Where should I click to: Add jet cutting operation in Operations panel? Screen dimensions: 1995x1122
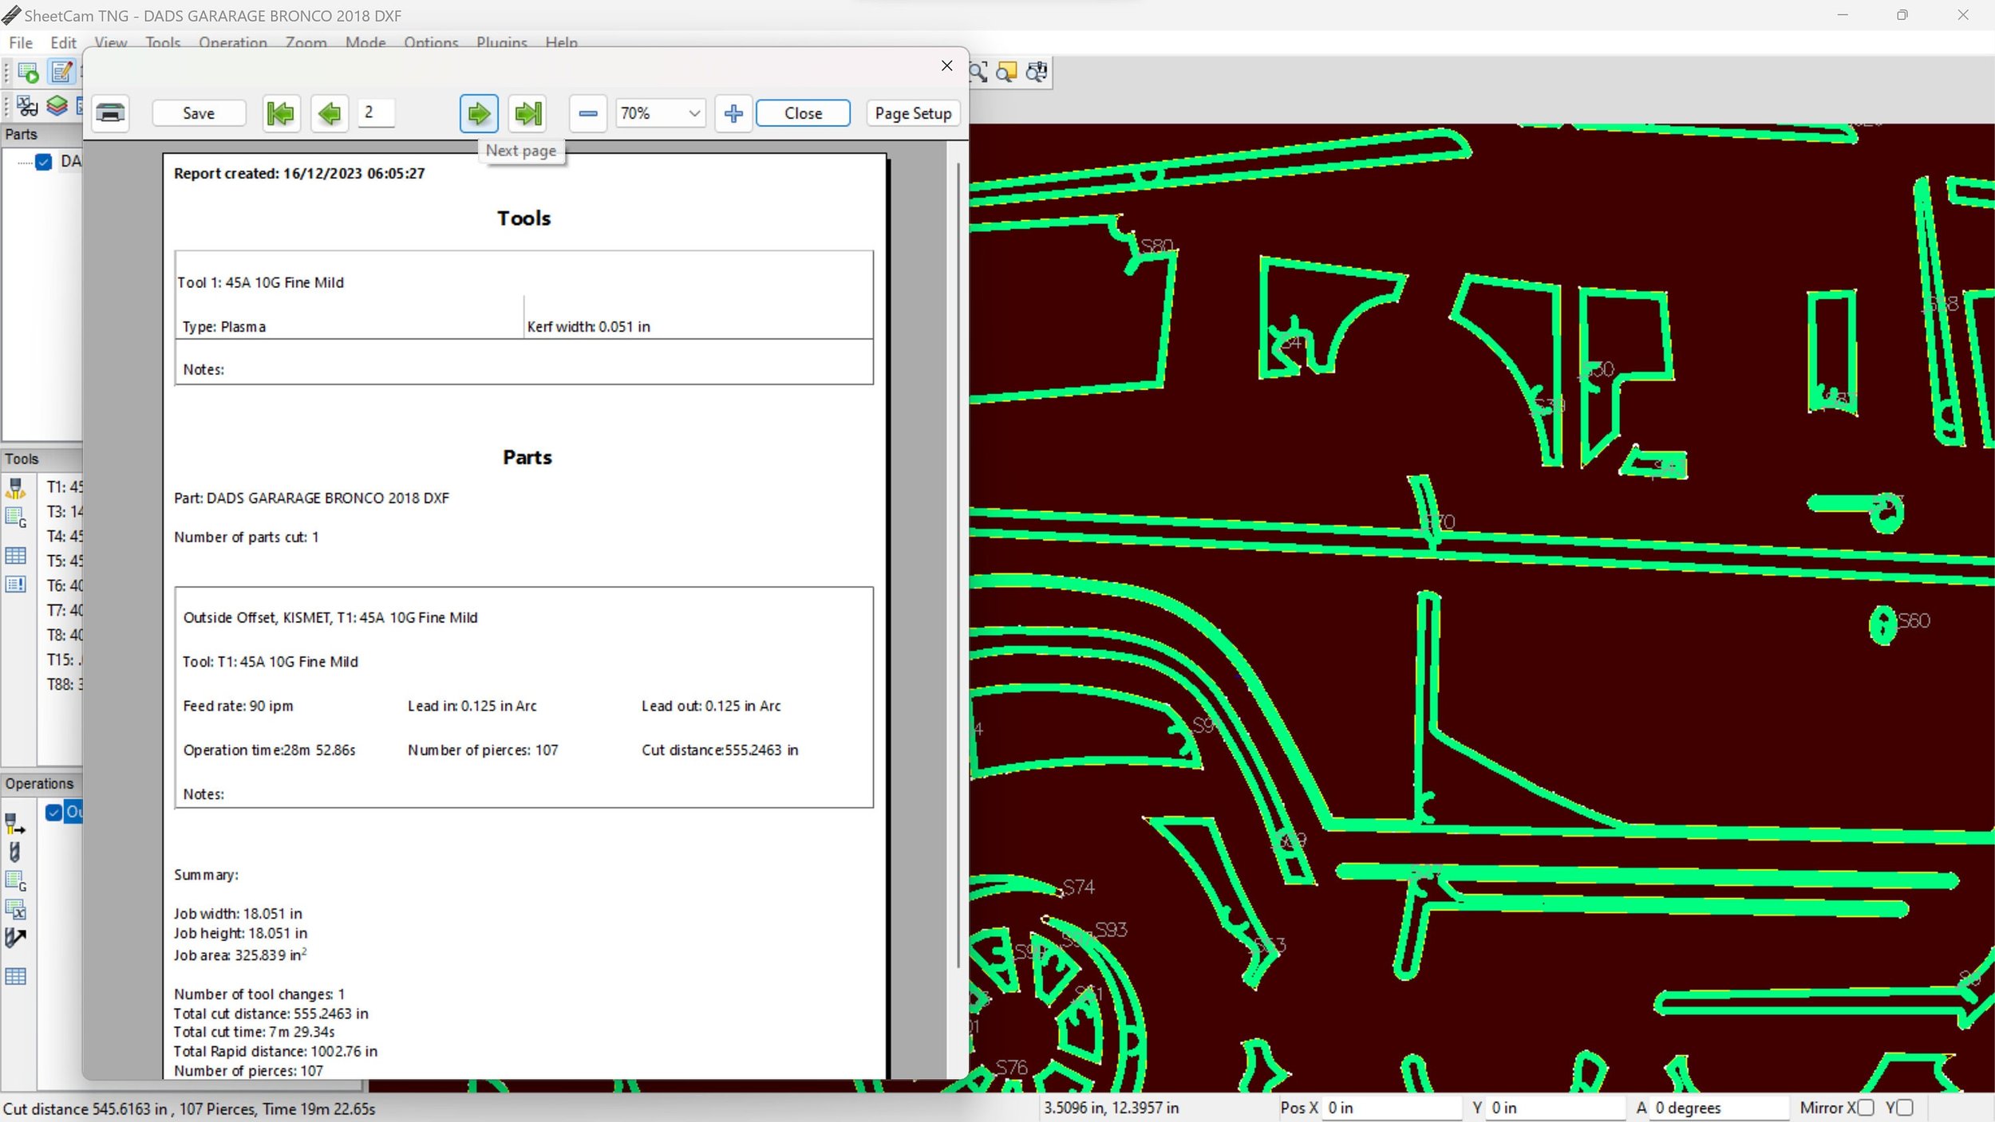(x=15, y=824)
